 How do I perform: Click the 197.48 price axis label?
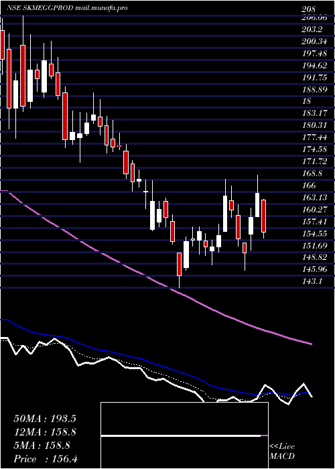315,53
